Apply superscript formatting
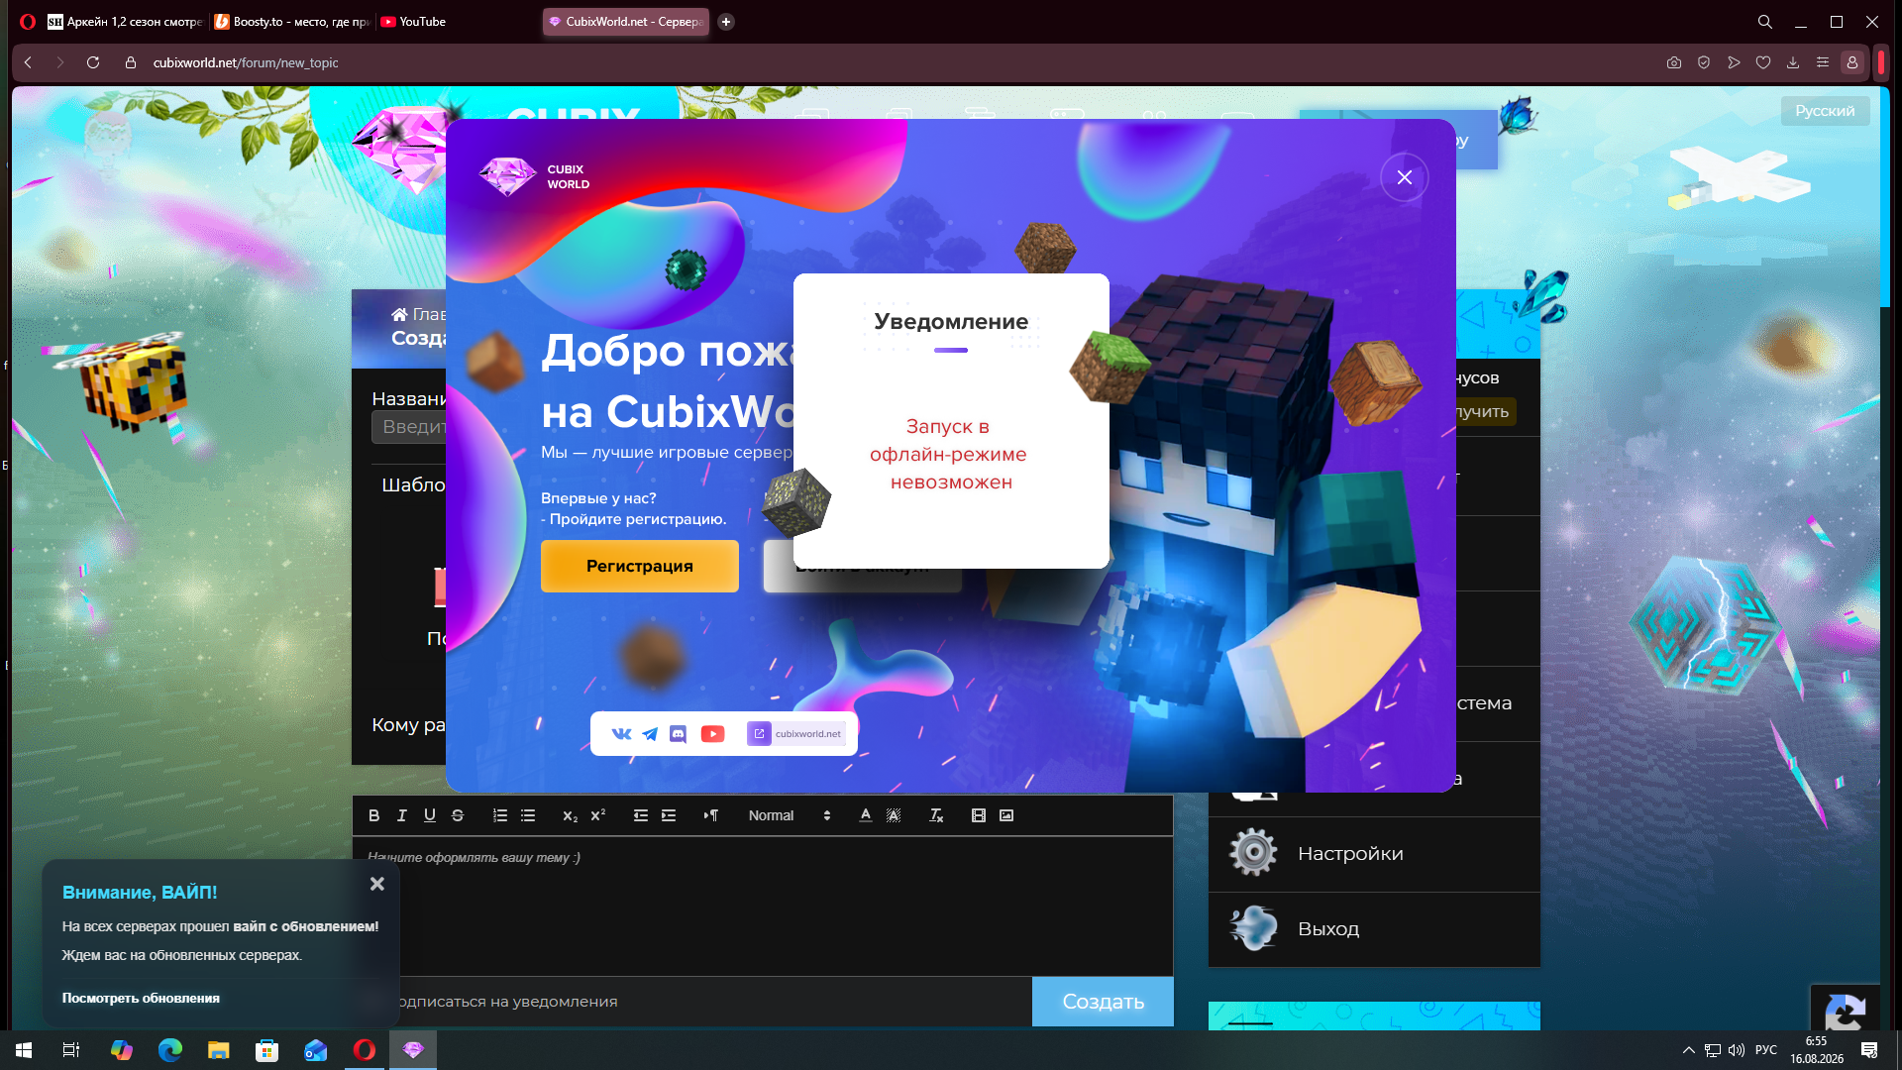The image size is (1902, 1070). (x=597, y=815)
